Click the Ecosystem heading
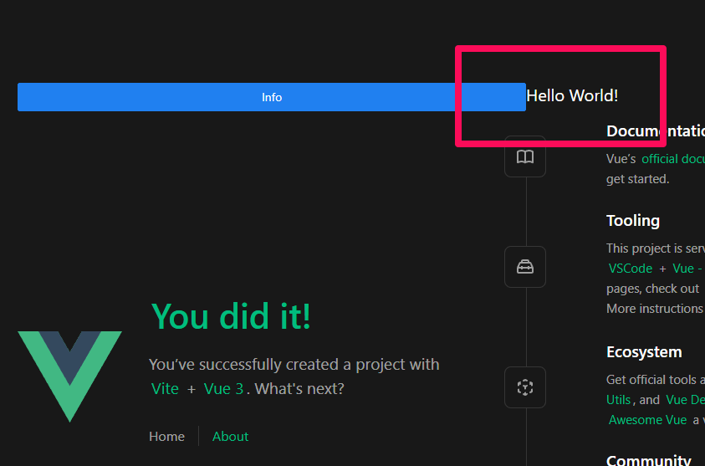 click(644, 352)
